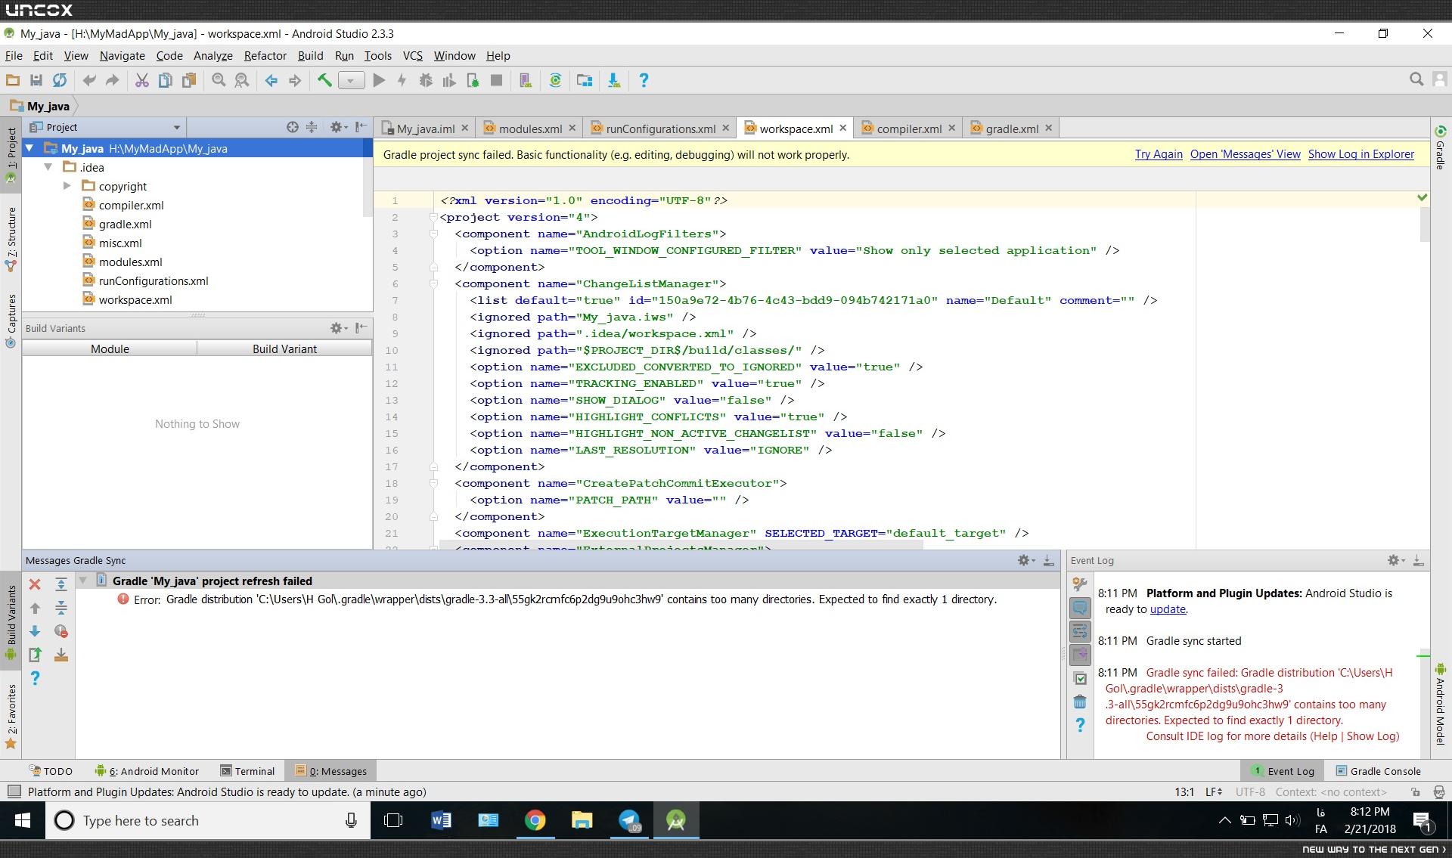
Task: Click the Replace toolbar icon
Action: click(242, 80)
